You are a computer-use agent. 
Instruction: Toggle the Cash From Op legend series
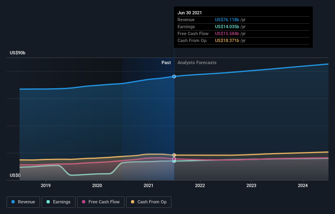pyautogui.click(x=149, y=202)
